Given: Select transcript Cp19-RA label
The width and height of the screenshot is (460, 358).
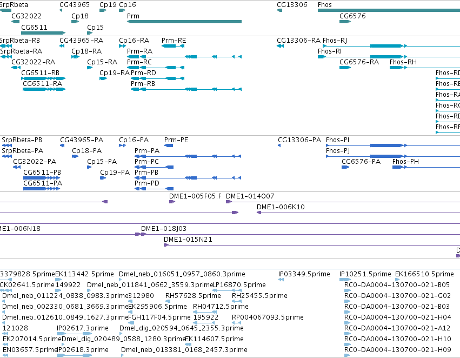Looking at the screenshot, I should 115,73.
